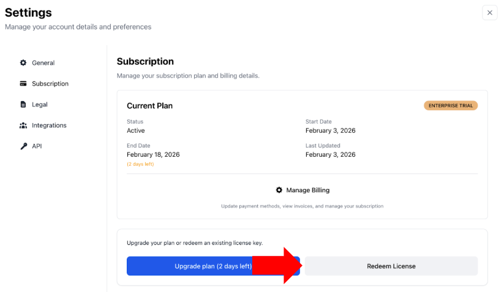This screenshot has height=292, width=499.
Task: Click the Redeem License button
Action: point(391,266)
